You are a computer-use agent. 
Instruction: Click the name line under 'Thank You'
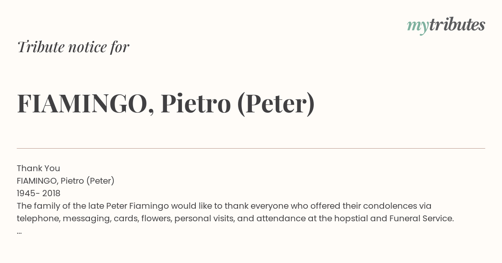pos(66,181)
